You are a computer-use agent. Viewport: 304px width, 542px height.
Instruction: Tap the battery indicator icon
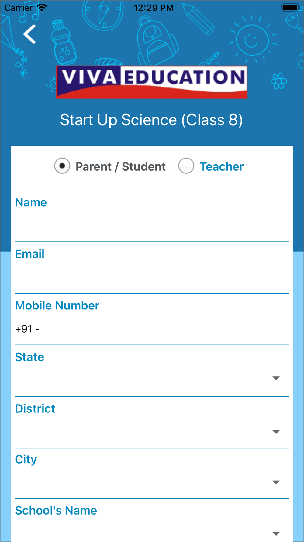point(290,7)
